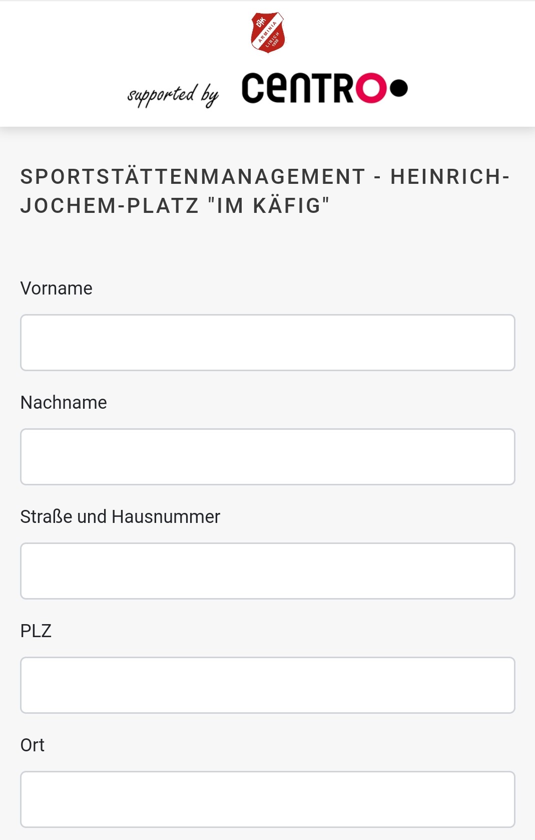Click the handwritten word "by"
The width and height of the screenshot is (535, 840).
point(210,94)
